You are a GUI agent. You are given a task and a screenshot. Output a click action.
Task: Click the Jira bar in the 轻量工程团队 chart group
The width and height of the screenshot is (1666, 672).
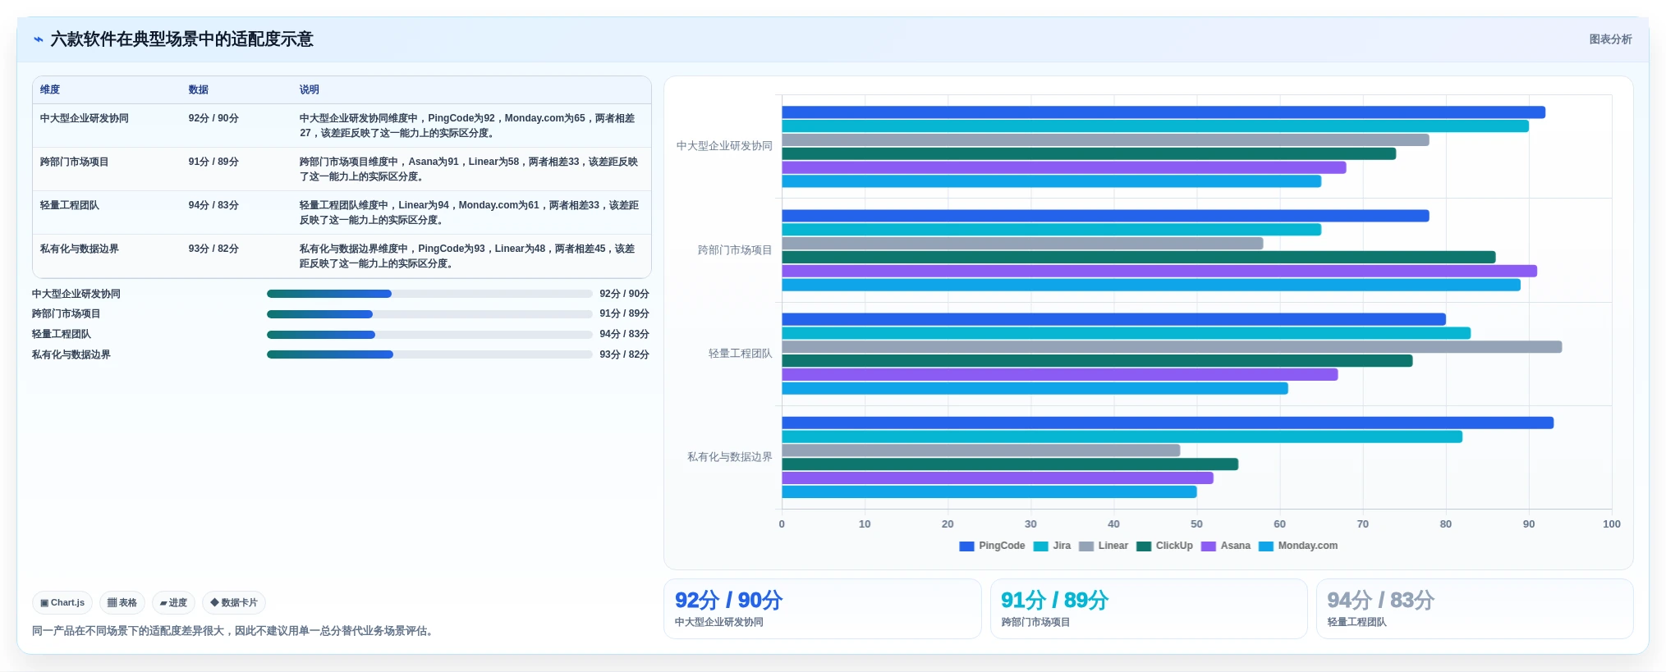pos(1126,333)
